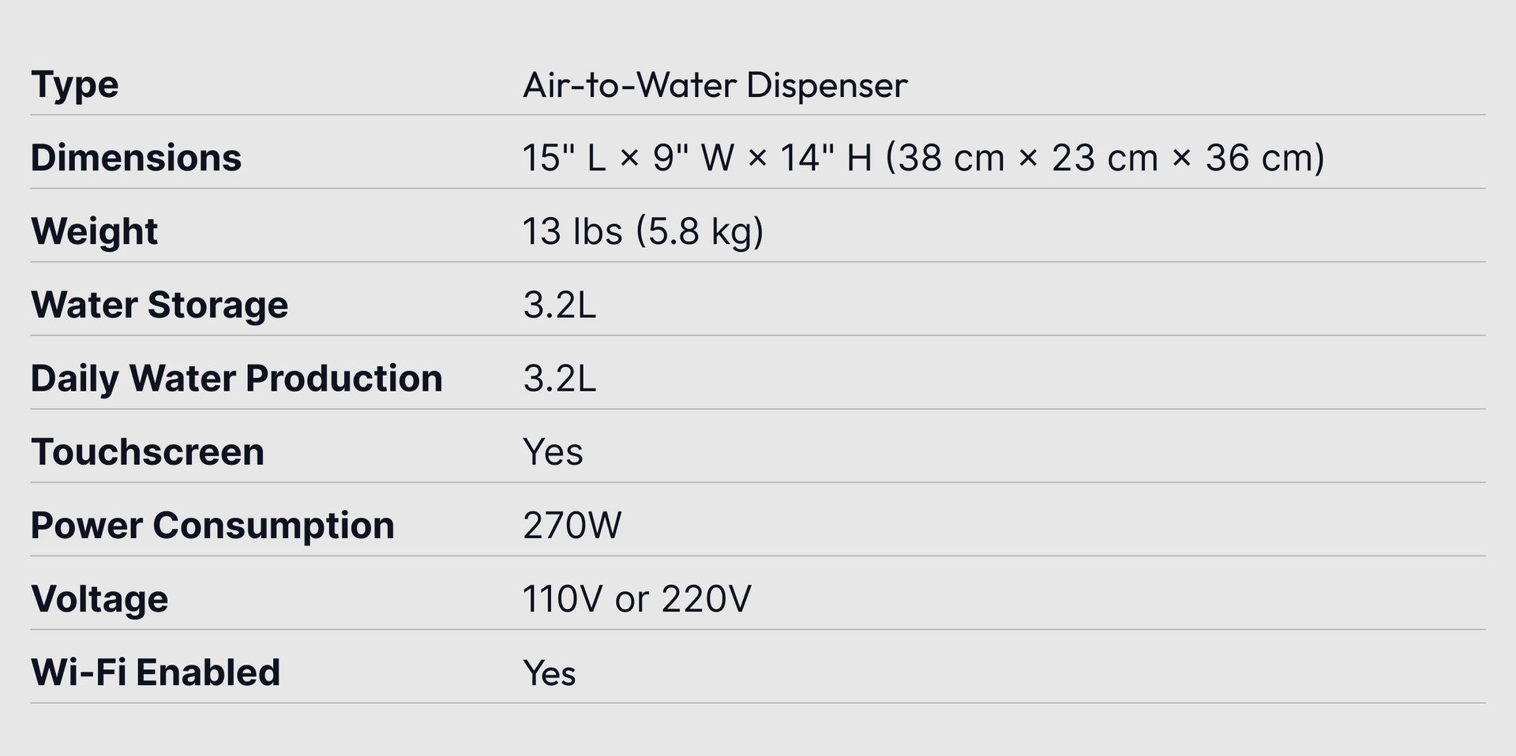Select the Air-to-Water Dispenser value
Image resolution: width=1516 pixels, height=756 pixels.
coord(715,85)
